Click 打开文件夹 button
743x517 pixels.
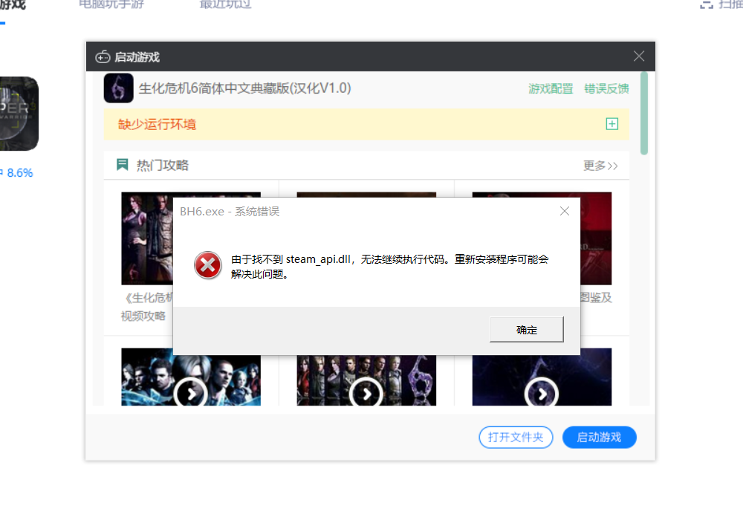[x=516, y=437]
